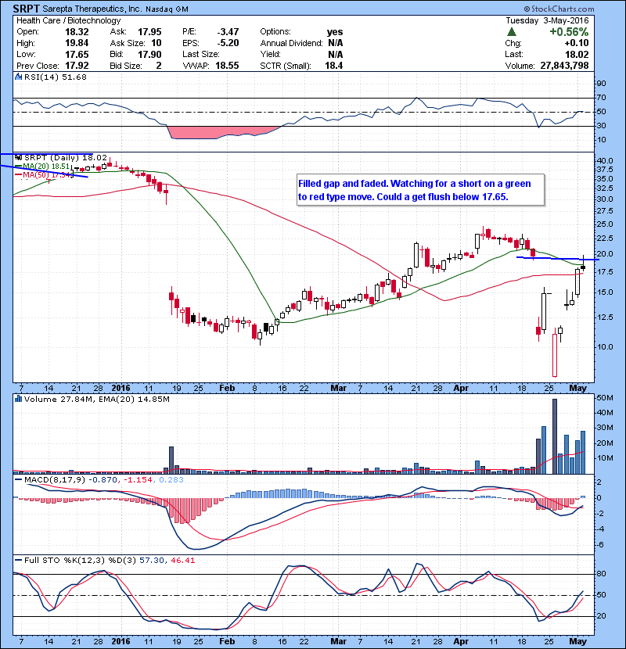Click the Bid value 17.90
Screen dimensions: 626x649
[x=149, y=54]
